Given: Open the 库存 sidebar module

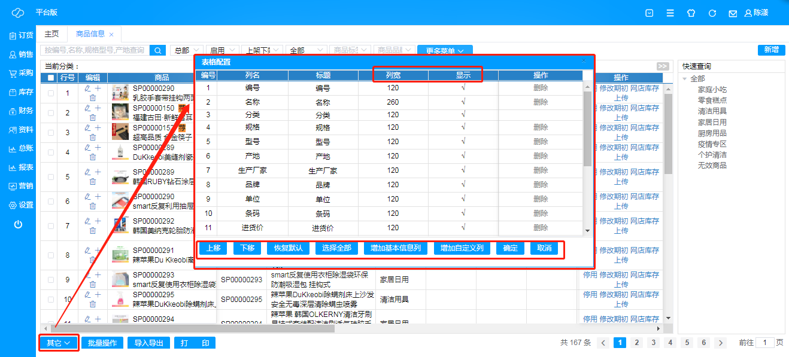Looking at the screenshot, I should (21, 92).
